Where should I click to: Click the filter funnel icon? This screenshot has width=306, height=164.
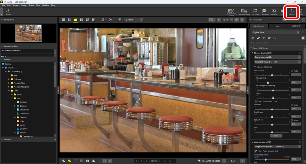(120, 20)
